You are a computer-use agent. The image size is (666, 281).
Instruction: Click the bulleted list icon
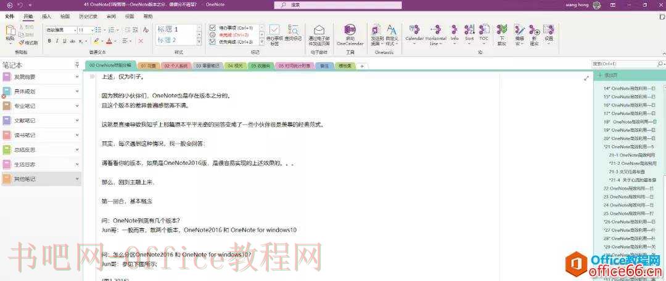coord(98,30)
